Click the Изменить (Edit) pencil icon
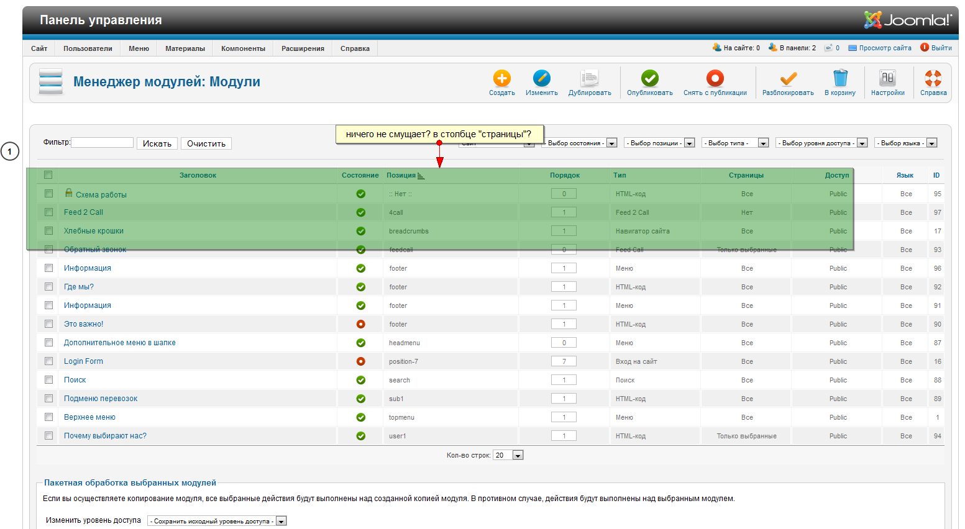 coord(541,79)
